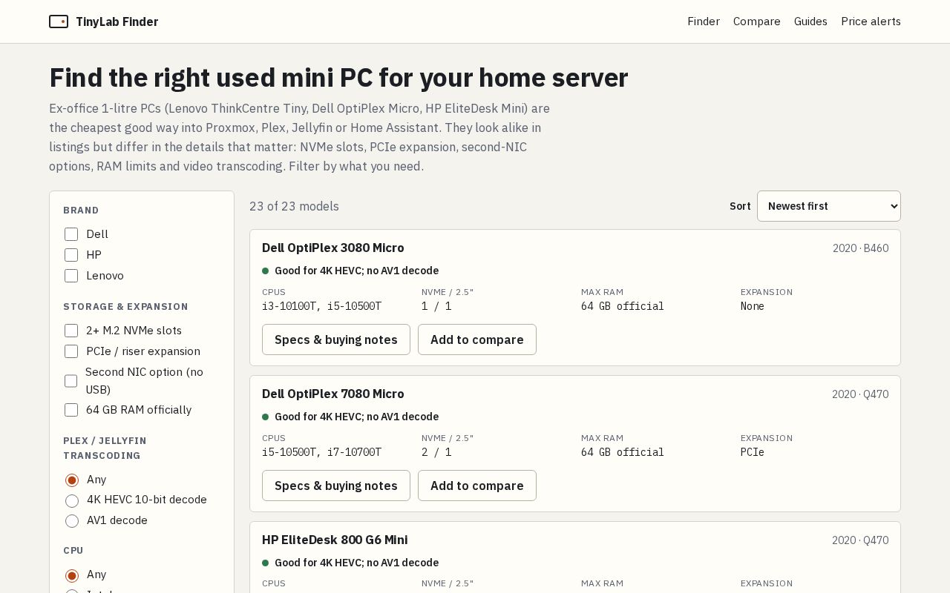Click the PCIe expansion value on OptiPlex 7080
Viewport: 950px width, 593px height.
point(753,452)
